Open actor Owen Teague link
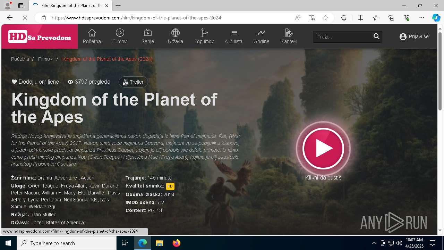 pyautogui.click(x=43, y=186)
